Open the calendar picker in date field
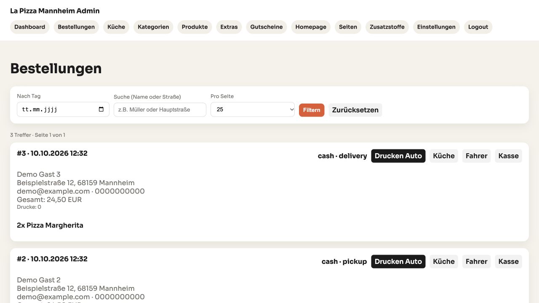Image resolution: width=539 pixels, height=303 pixels. click(101, 109)
